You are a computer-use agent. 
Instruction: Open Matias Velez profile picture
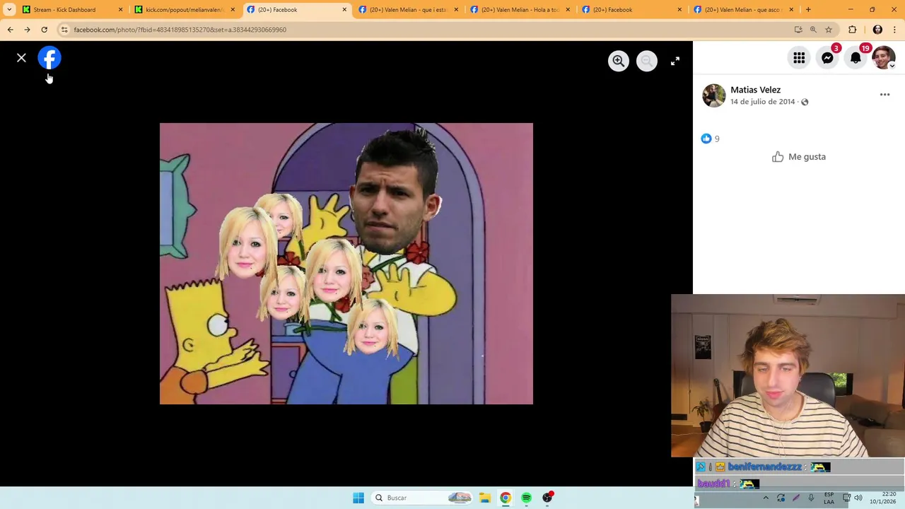[x=714, y=95]
